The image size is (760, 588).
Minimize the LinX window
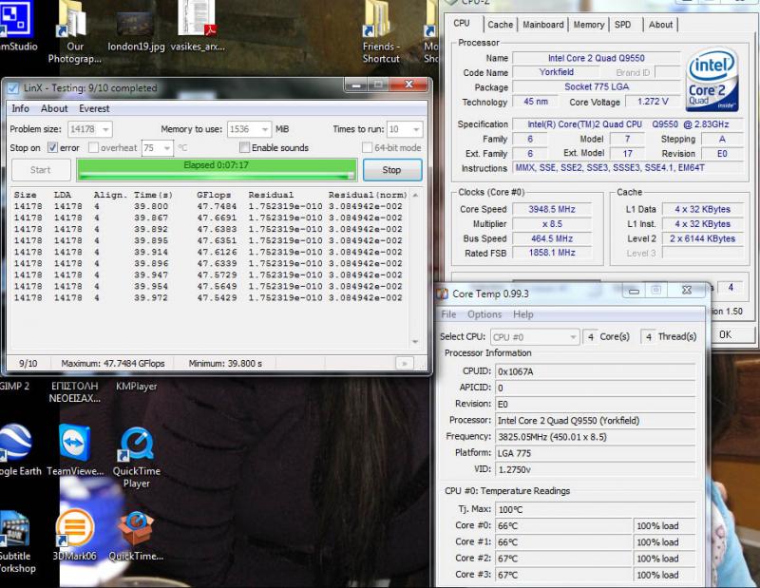click(x=356, y=85)
